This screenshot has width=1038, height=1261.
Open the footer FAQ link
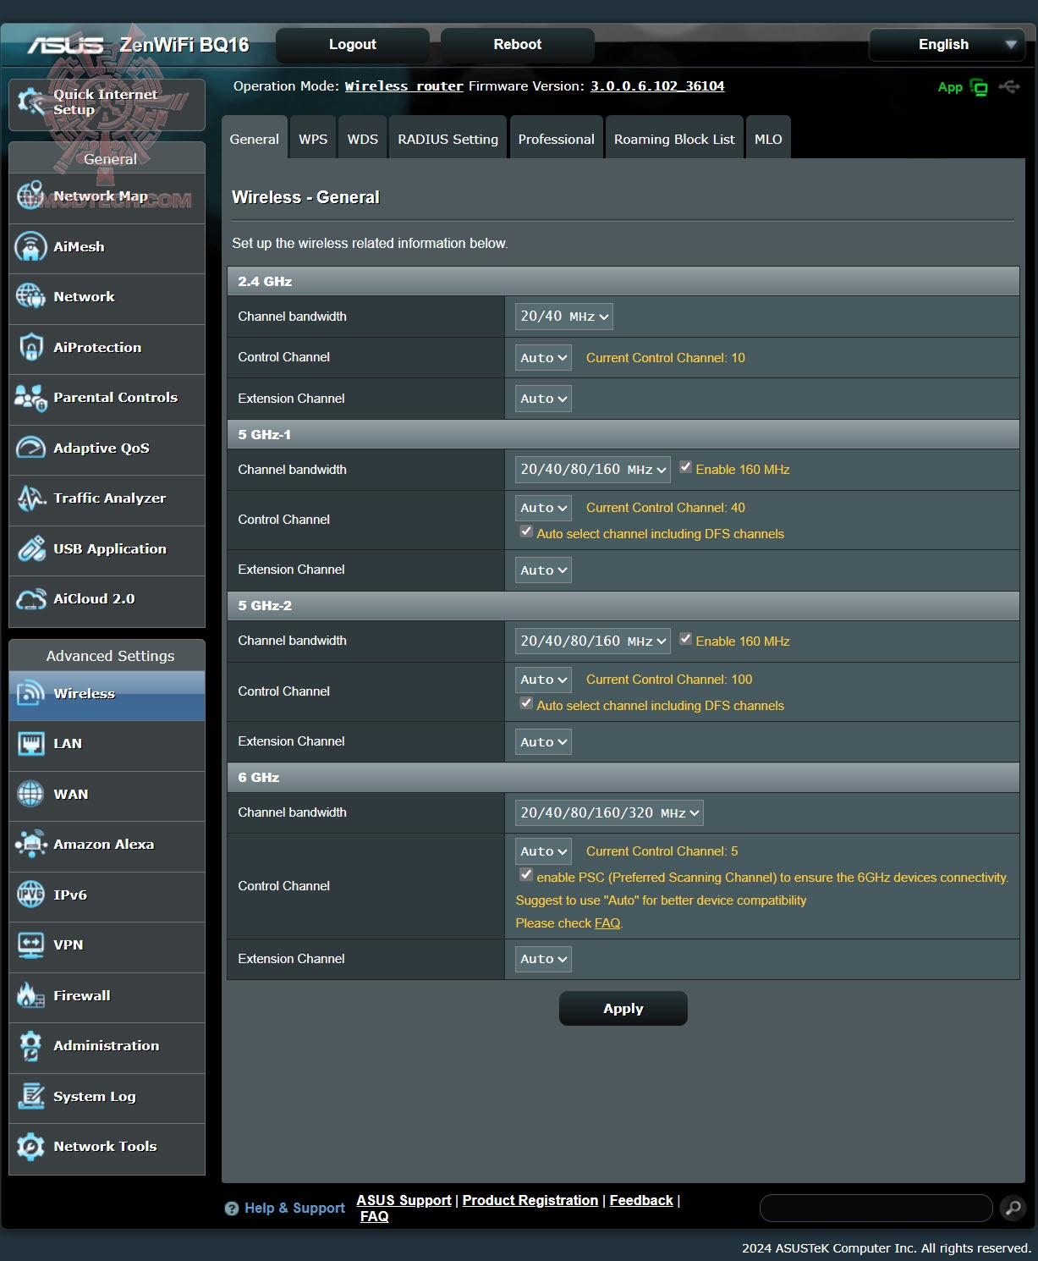[x=375, y=1217]
